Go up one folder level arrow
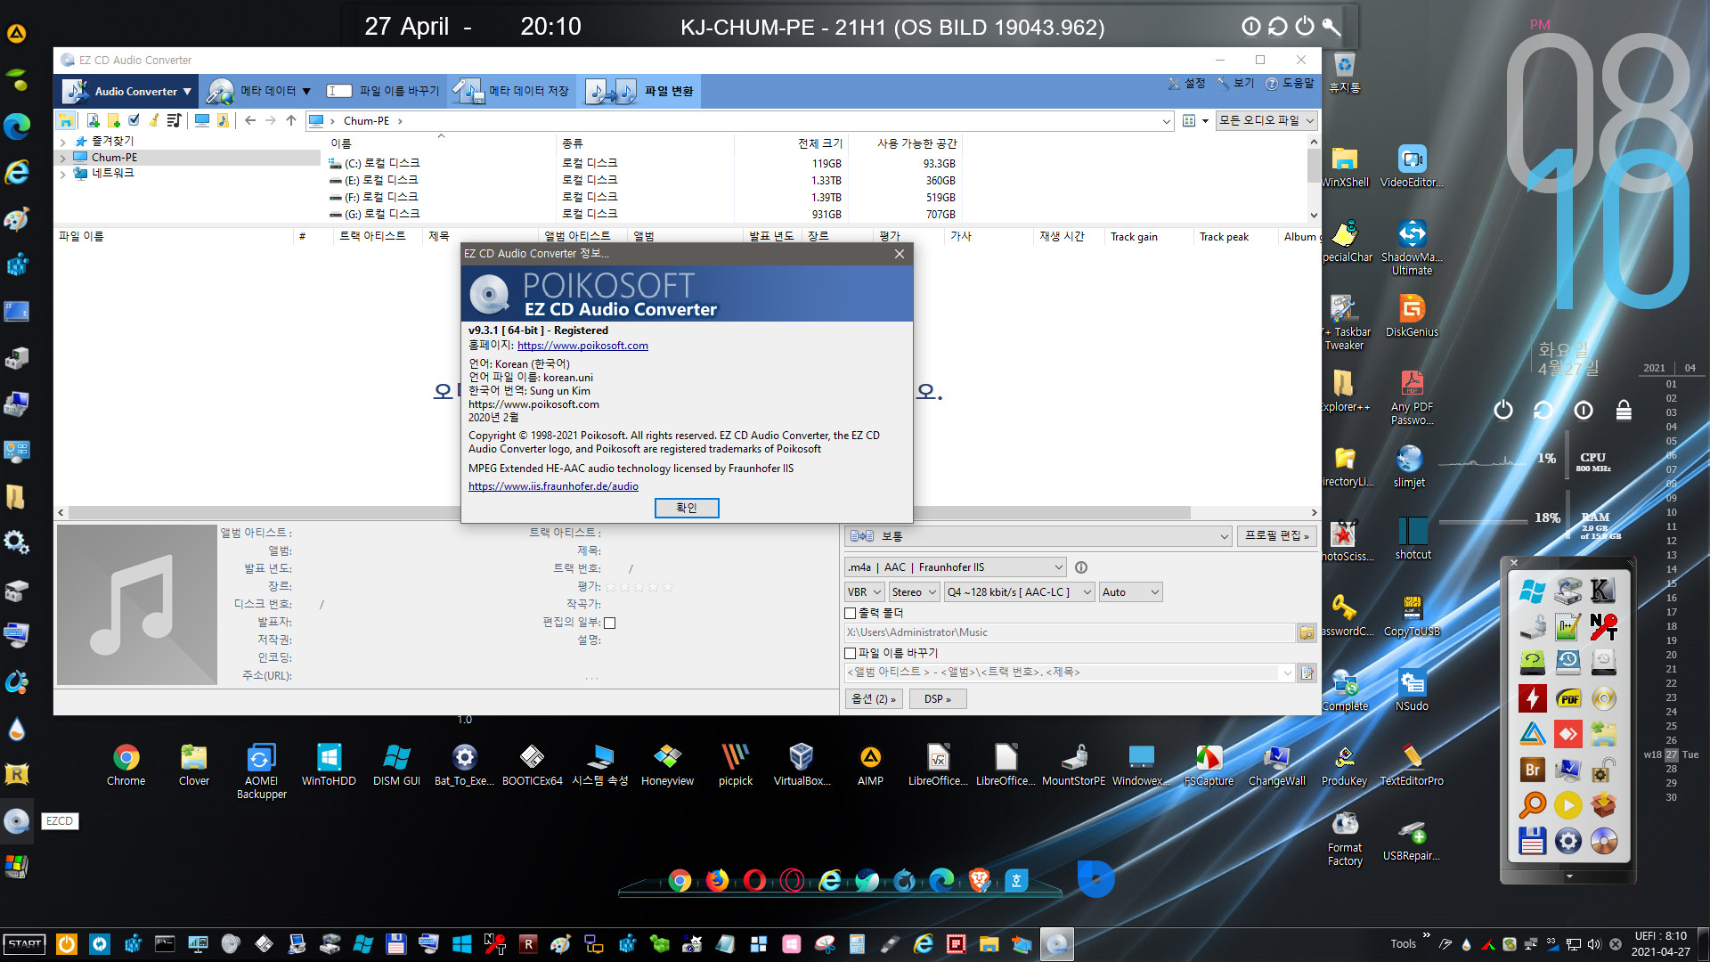The height and width of the screenshot is (962, 1710). (291, 120)
